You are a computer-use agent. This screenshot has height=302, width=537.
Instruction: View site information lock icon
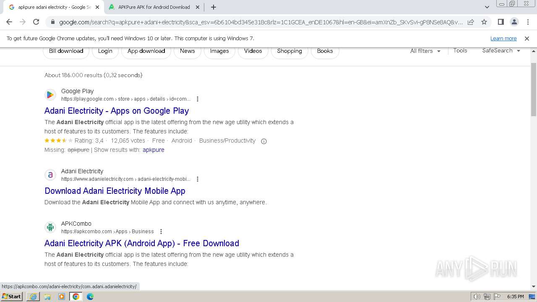point(52,22)
